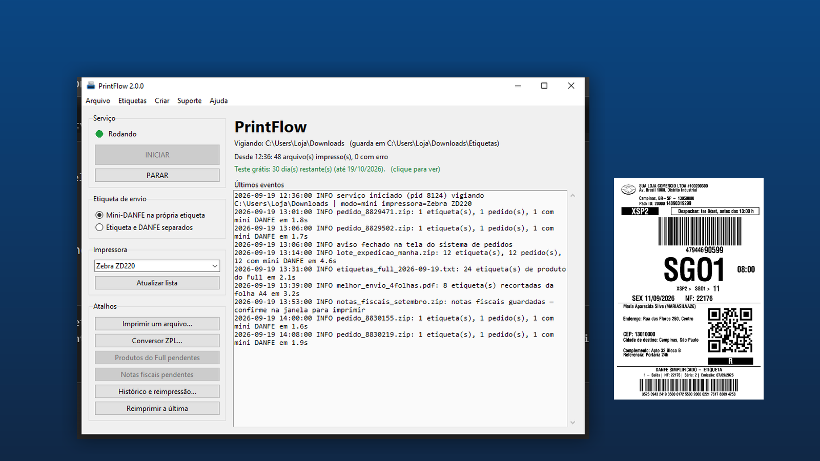Open Histórico e reimpressão...

[157, 391]
